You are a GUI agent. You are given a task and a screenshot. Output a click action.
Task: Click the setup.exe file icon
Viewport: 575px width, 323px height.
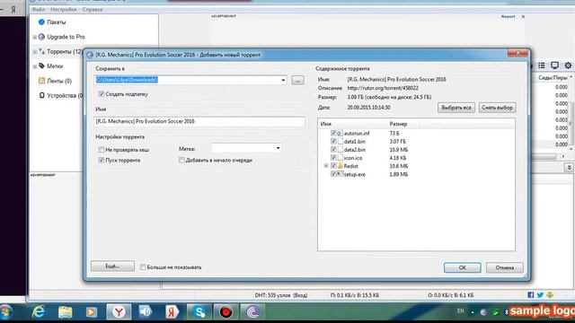pos(341,174)
